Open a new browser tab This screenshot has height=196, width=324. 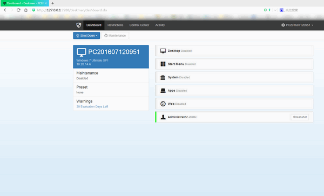coord(53,3)
